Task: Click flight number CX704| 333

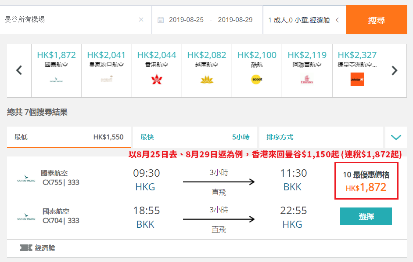Action: 61,221
